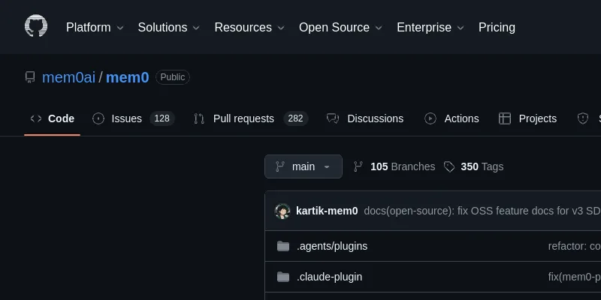Screen dimensions: 601x300
Task: Click the Pull requests git icon
Action: 199,118
